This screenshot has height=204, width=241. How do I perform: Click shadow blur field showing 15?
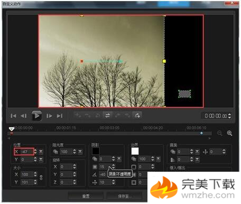[x=105, y=166]
